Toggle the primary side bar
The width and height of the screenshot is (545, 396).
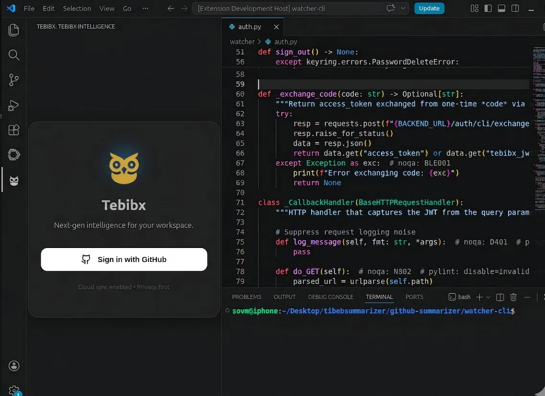pos(488,8)
